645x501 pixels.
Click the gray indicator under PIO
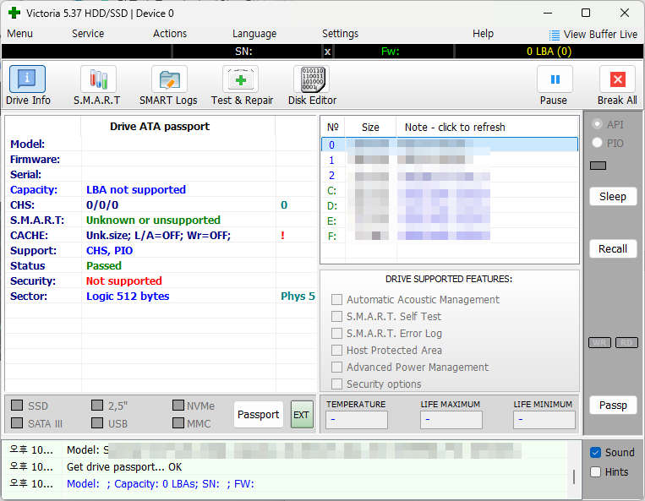click(x=599, y=166)
